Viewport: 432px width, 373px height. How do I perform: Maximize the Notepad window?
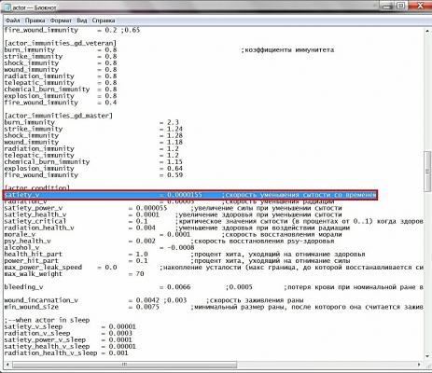coord(401,6)
